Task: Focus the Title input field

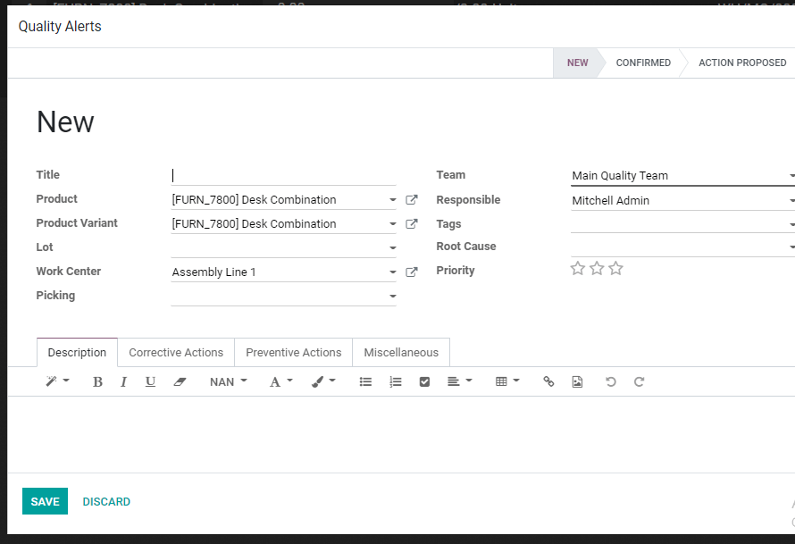Action: coord(283,175)
